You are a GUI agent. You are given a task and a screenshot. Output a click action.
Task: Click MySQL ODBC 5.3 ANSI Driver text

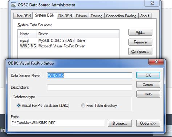click(62, 40)
